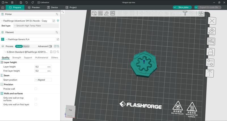Select the teal dragon eye lens model
Screen dimensions: 227x121
(x=144, y=64)
